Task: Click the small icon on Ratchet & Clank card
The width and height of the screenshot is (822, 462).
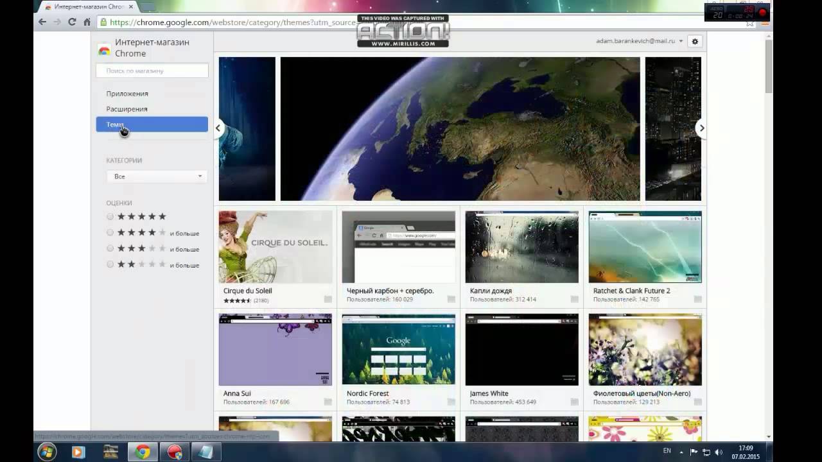Action: pos(698,300)
